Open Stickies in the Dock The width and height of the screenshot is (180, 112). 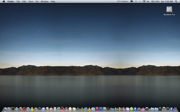coord(74,109)
